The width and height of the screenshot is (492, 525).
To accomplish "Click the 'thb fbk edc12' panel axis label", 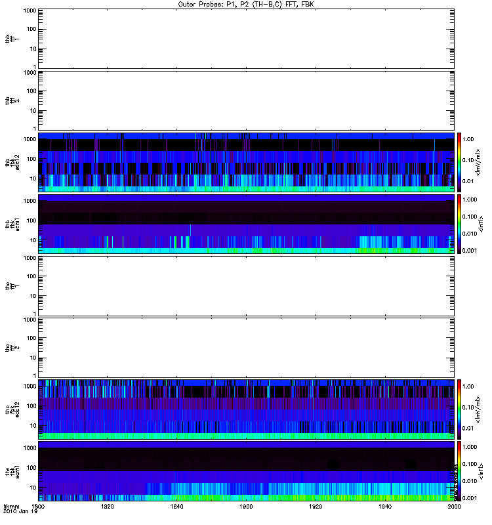I will click(12, 162).
